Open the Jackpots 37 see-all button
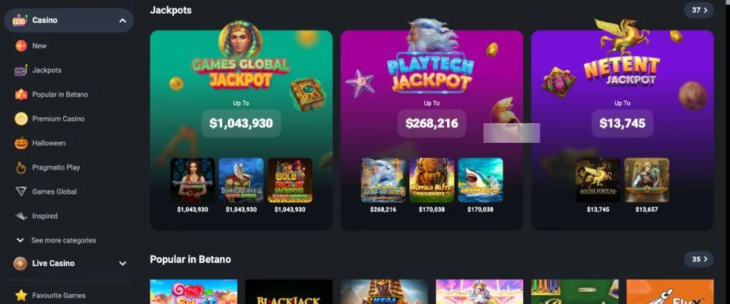The width and height of the screenshot is (730, 304). click(699, 10)
